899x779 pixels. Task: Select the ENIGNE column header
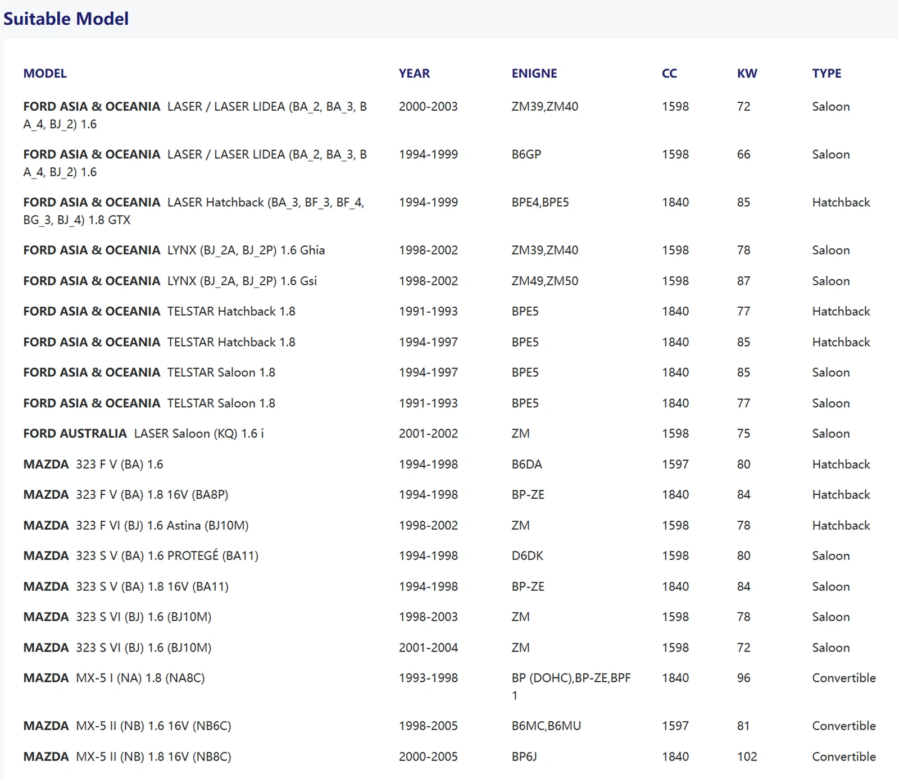pos(534,73)
